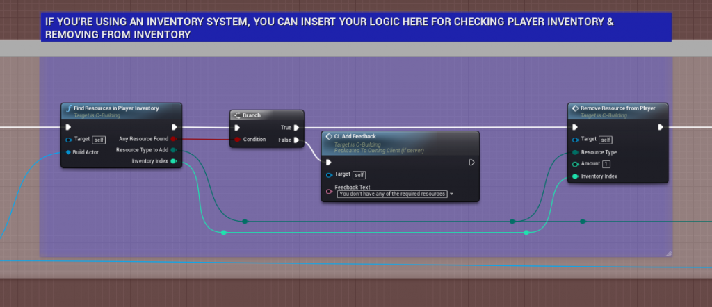Click the Build Actor input pin
The width and height of the screenshot is (712, 307).
pyautogui.click(x=68, y=151)
